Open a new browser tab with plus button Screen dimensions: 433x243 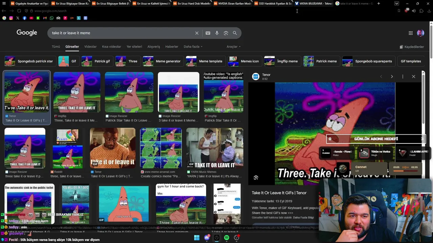379,3
